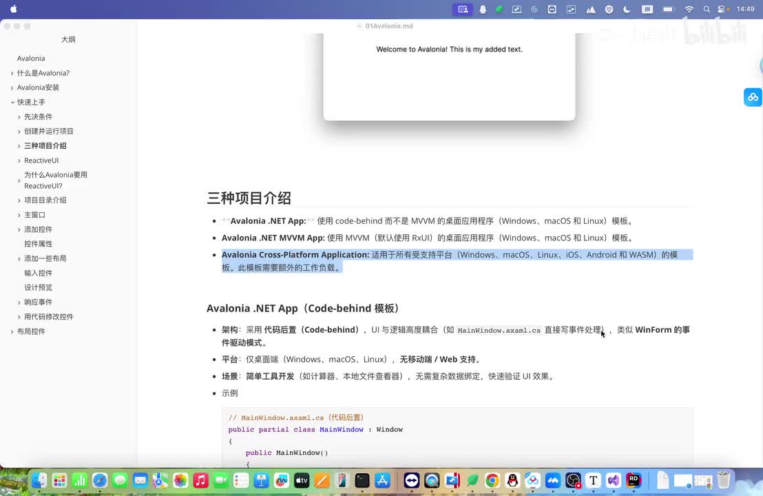Open Terminal from the dock

click(362, 481)
